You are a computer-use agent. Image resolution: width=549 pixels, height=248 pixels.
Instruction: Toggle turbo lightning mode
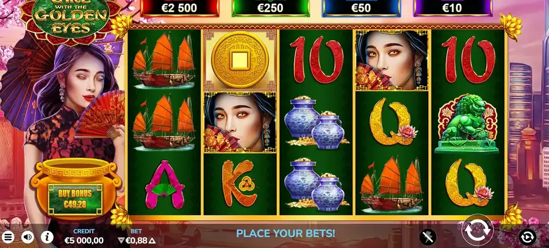point(428,237)
